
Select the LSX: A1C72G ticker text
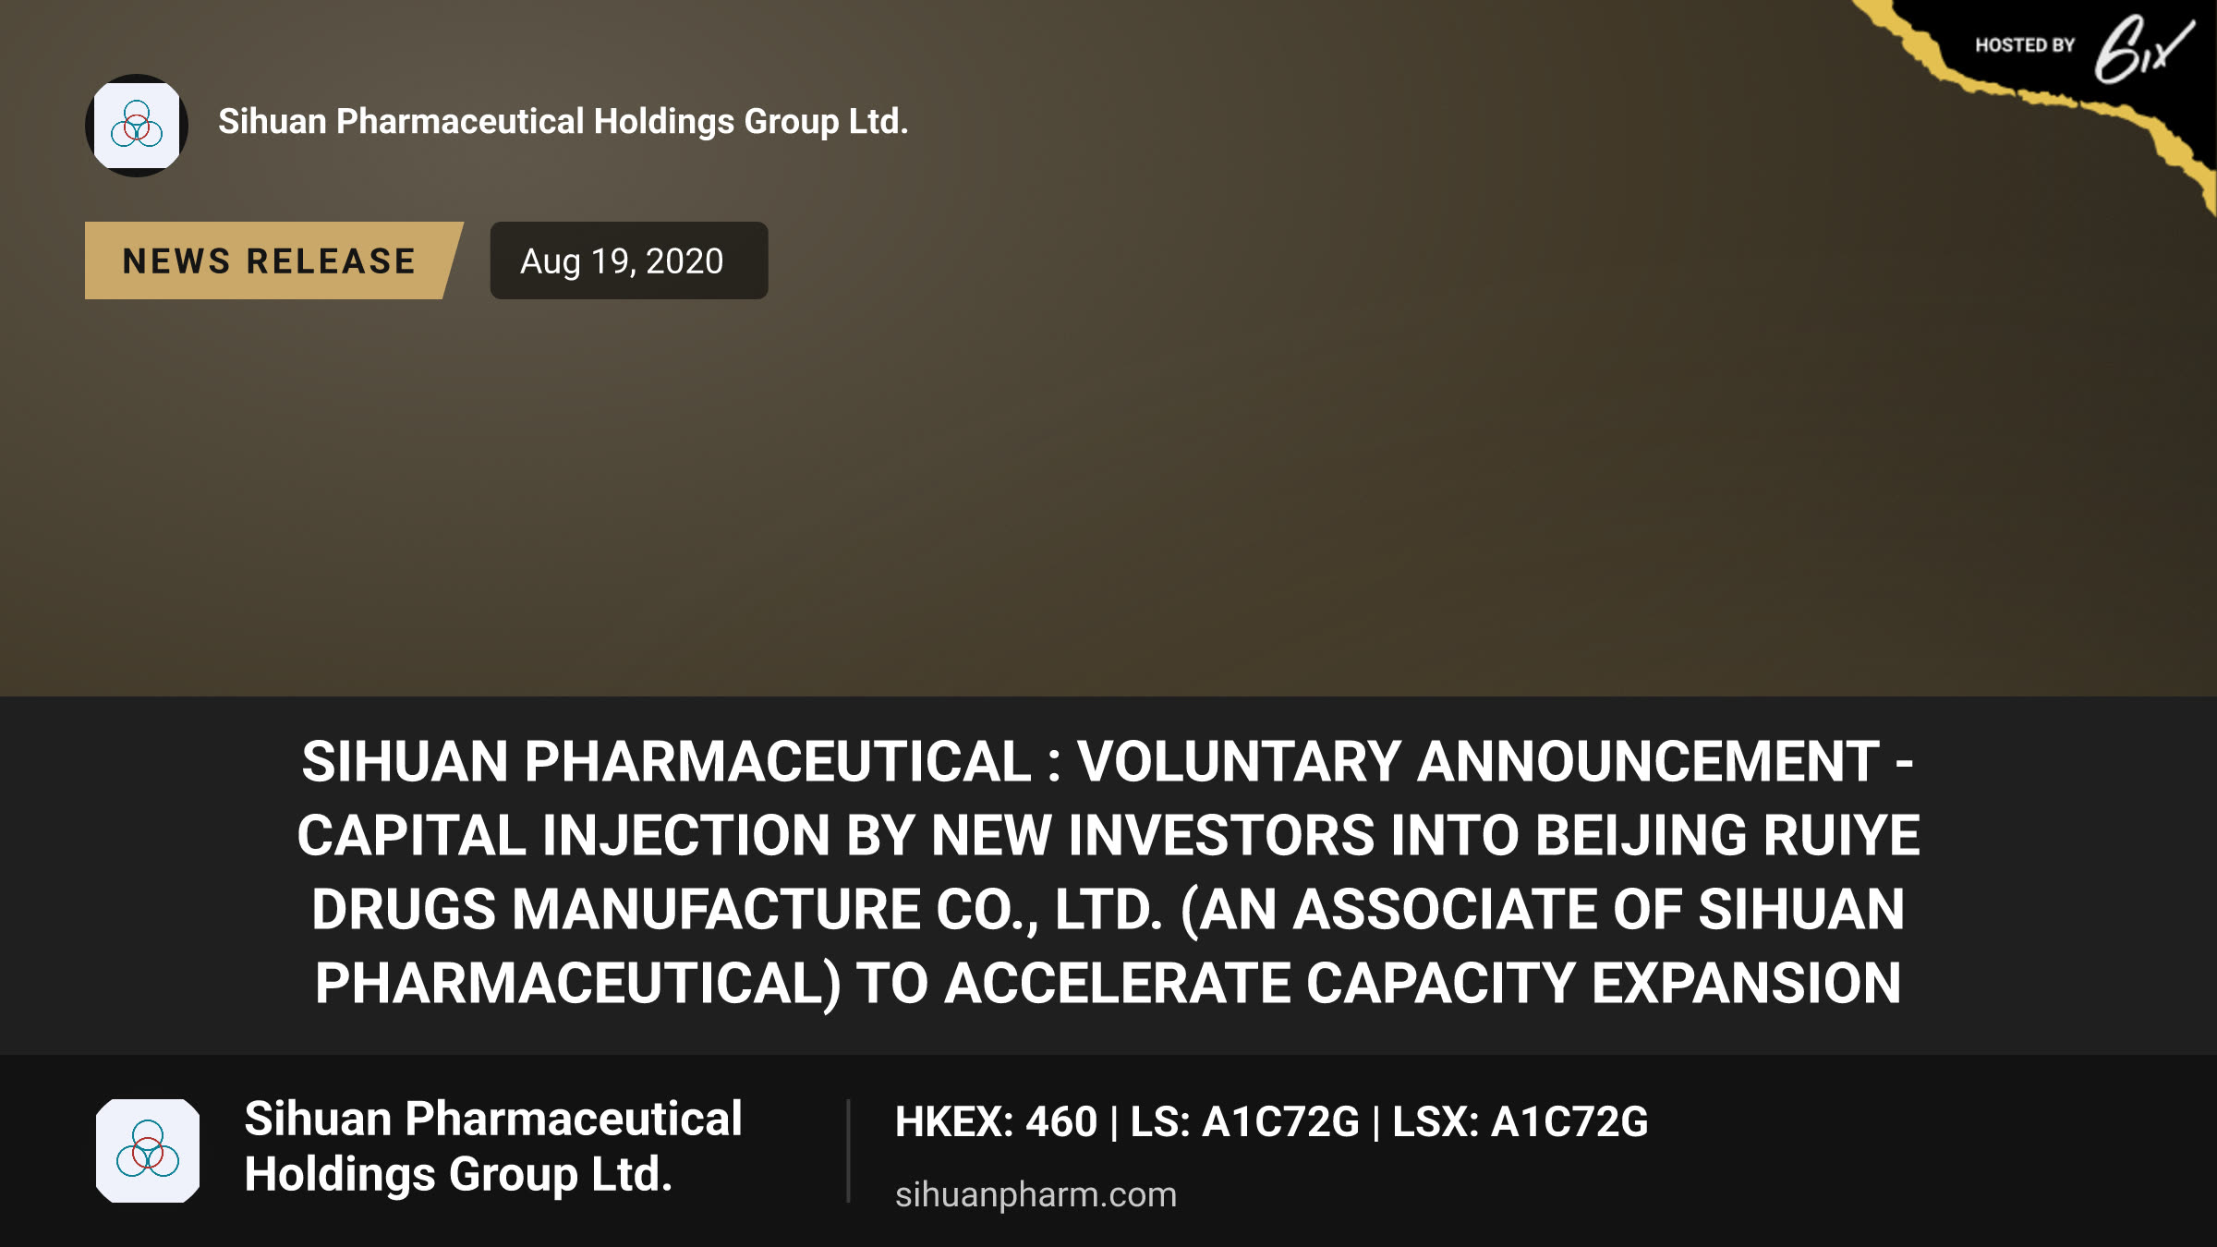coord(1520,1122)
